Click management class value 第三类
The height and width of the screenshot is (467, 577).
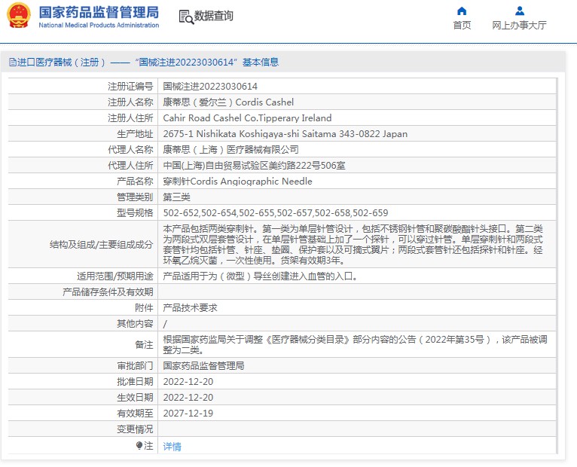pyautogui.click(x=176, y=197)
